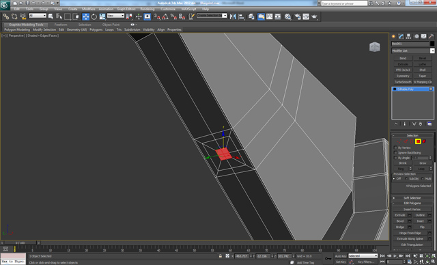This screenshot has height=265, width=437.
Task: Open the Extrude settings box
Action: click(410, 215)
